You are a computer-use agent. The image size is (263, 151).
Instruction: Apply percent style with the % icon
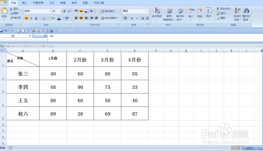tap(132, 18)
